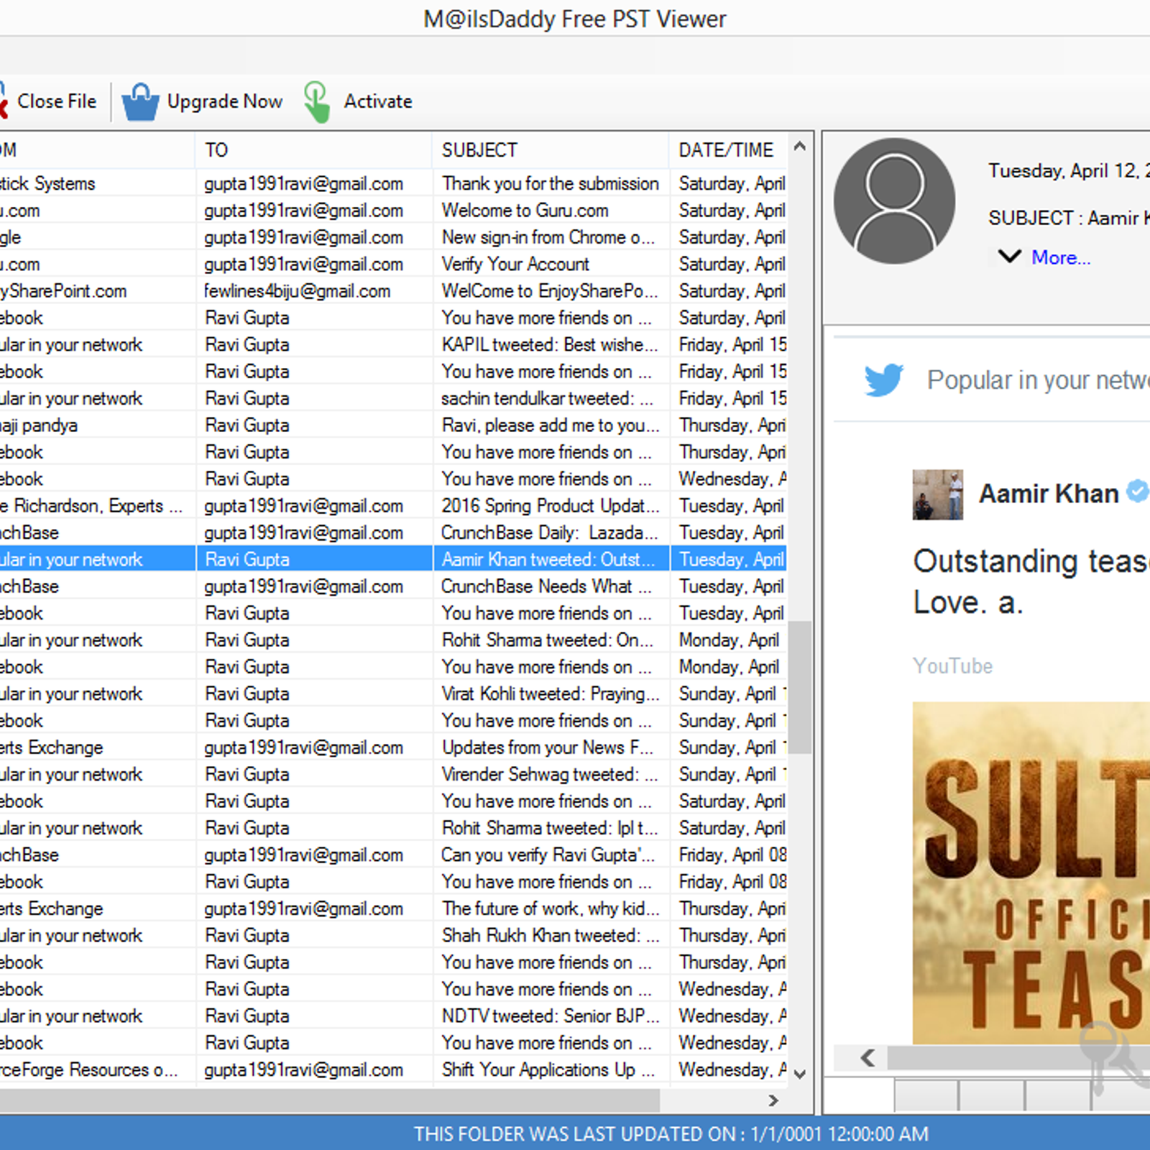The width and height of the screenshot is (1150, 1150).
Task: Select the 'Rohit Sharma tweeted: Ipl t...' email
Action: [x=393, y=828]
